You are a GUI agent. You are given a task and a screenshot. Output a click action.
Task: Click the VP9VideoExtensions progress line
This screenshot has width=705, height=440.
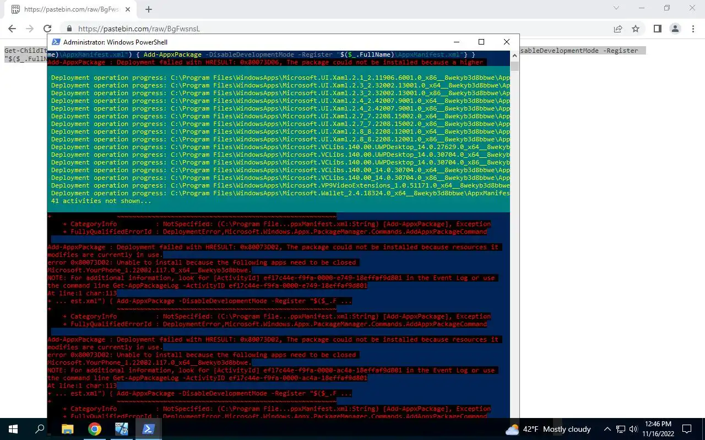click(x=280, y=185)
